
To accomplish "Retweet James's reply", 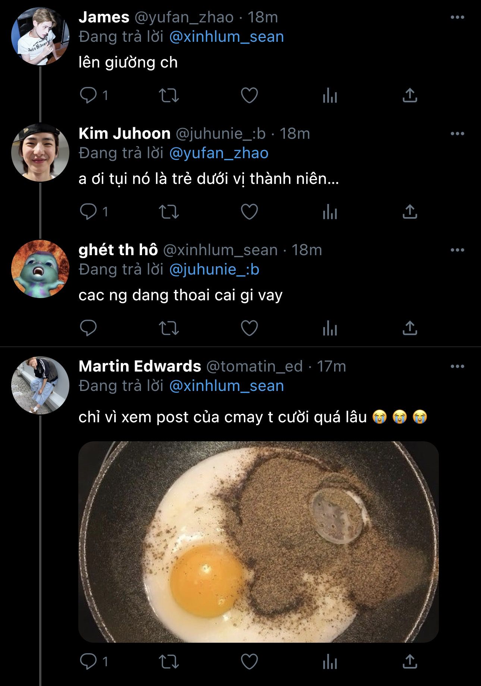I will point(169,95).
